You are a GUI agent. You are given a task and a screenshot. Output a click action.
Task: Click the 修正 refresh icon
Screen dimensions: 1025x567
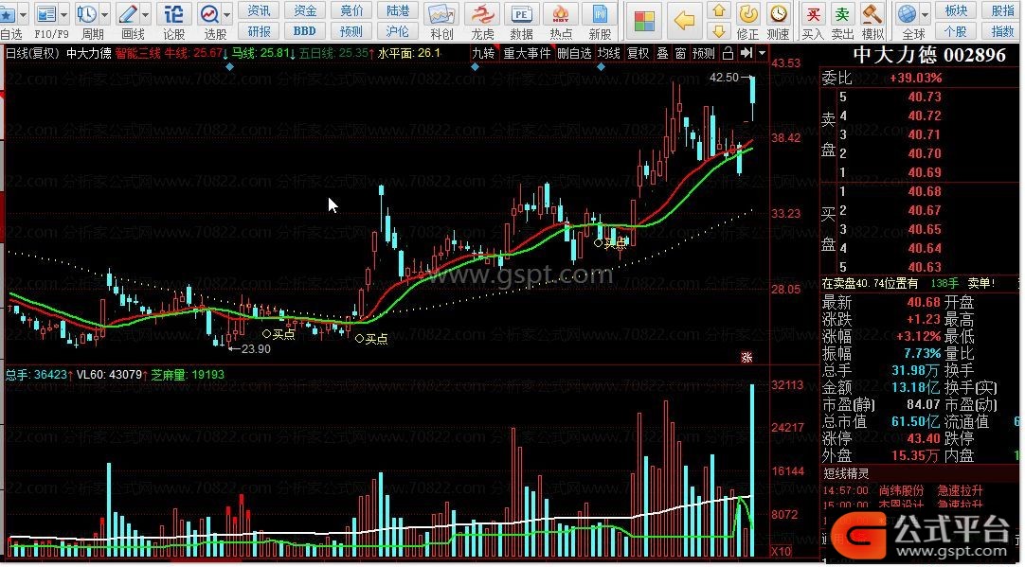(x=747, y=13)
